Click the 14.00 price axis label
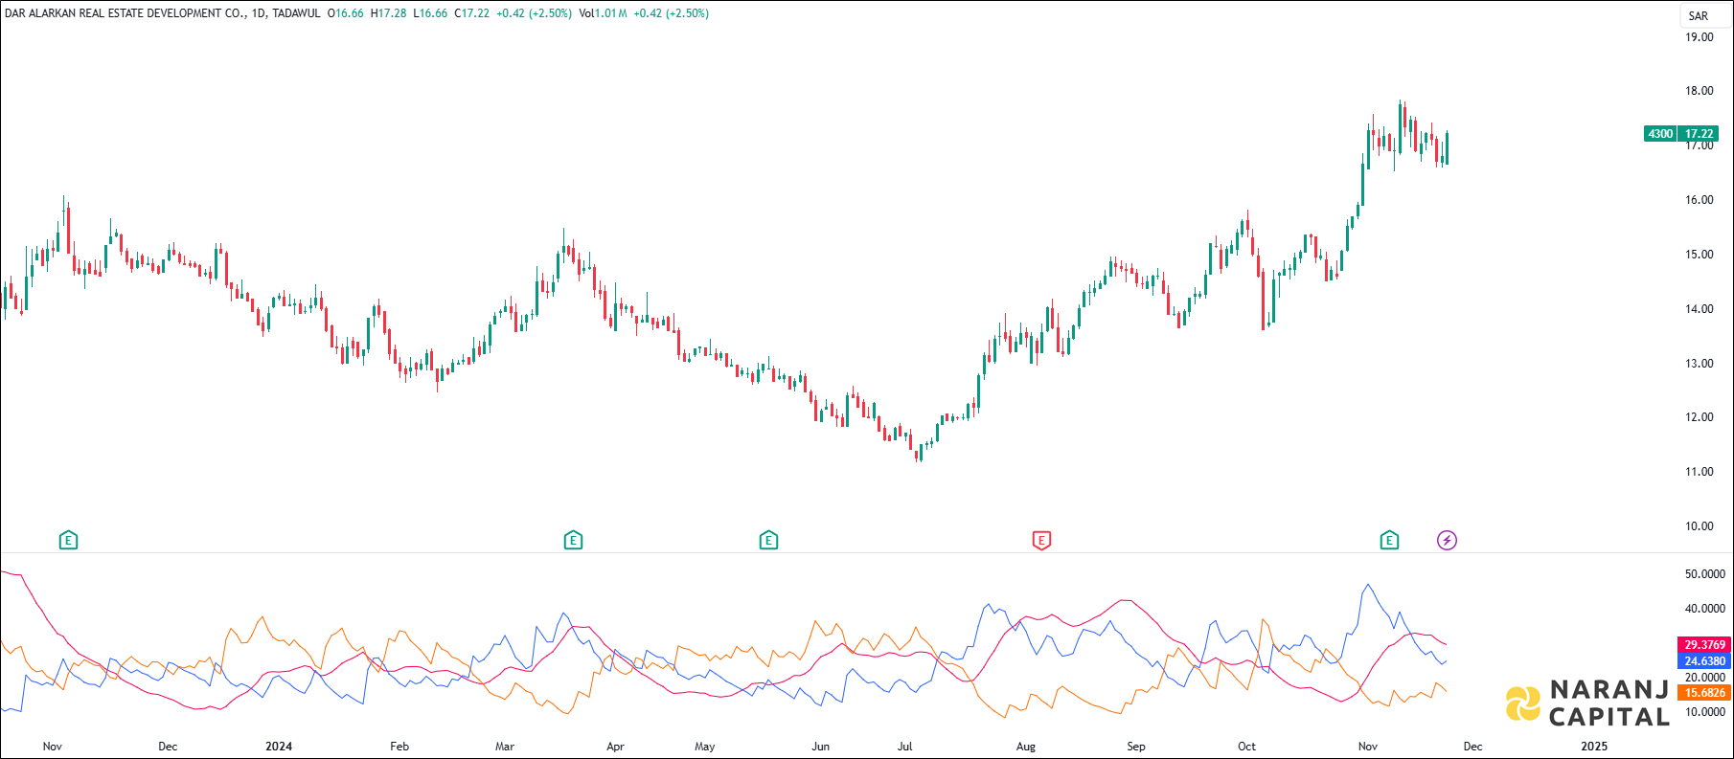The height and width of the screenshot is (759, 1734). click(x=1700, y=309)
